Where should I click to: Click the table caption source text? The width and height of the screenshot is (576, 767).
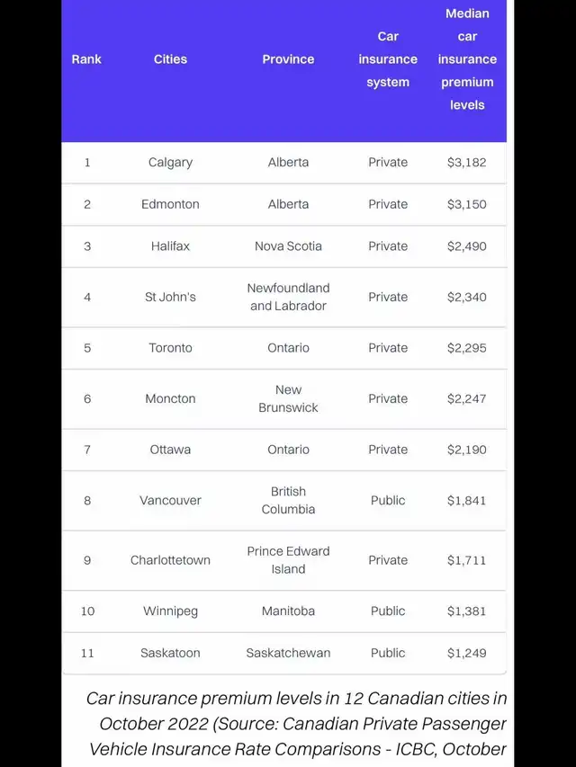coord(297,724)
